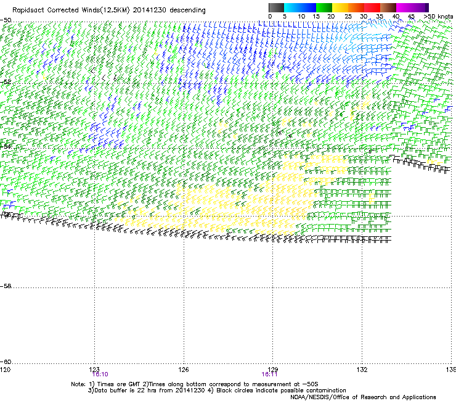Click the '20' label under the color scale
456x401 pixels.
coord(331,17)
